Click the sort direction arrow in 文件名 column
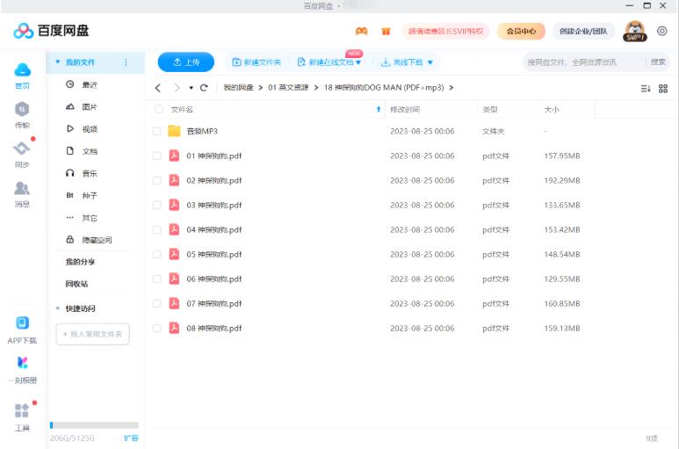 (x=379, y=110)
